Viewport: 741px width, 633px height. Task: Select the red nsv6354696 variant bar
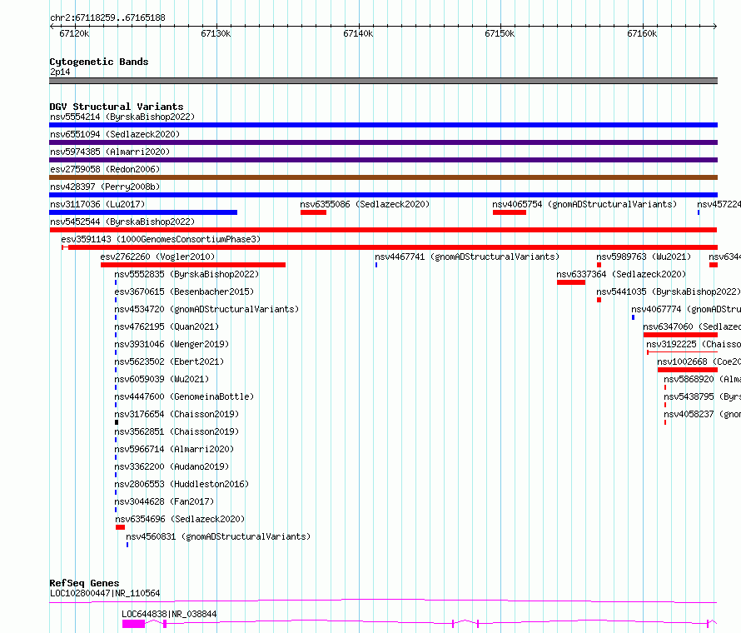tap(121, 527)
